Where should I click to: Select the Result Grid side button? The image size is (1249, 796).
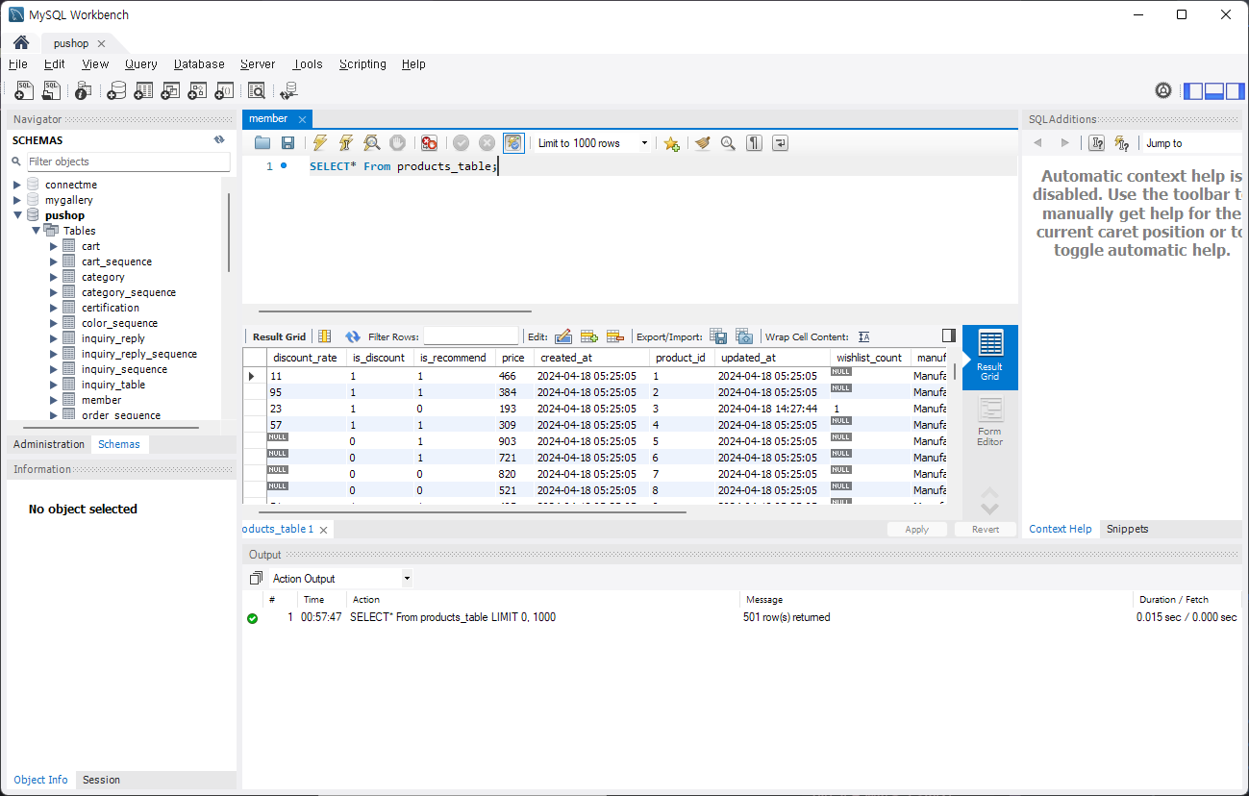point(990,357)
